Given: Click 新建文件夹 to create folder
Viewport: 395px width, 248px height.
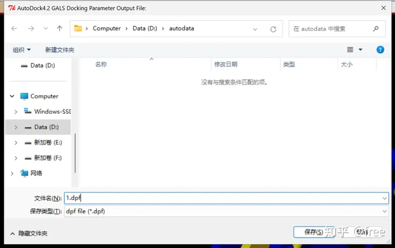Looking at the screenshot, I should coord(59,49).
